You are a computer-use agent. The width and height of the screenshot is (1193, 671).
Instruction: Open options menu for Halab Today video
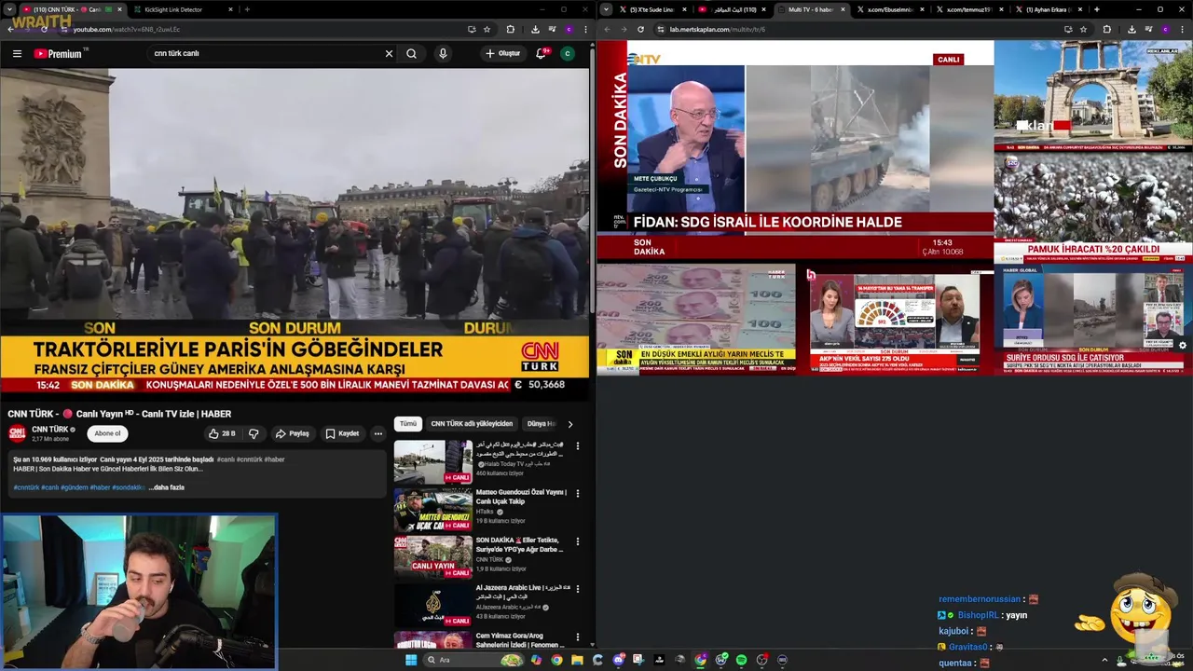[577, 446]
